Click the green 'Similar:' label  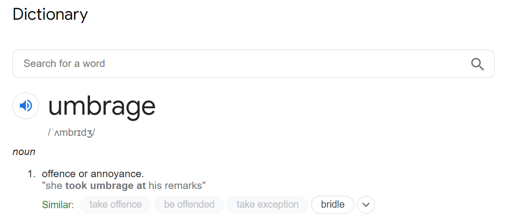pyautogui.click(x=58, y=205)
